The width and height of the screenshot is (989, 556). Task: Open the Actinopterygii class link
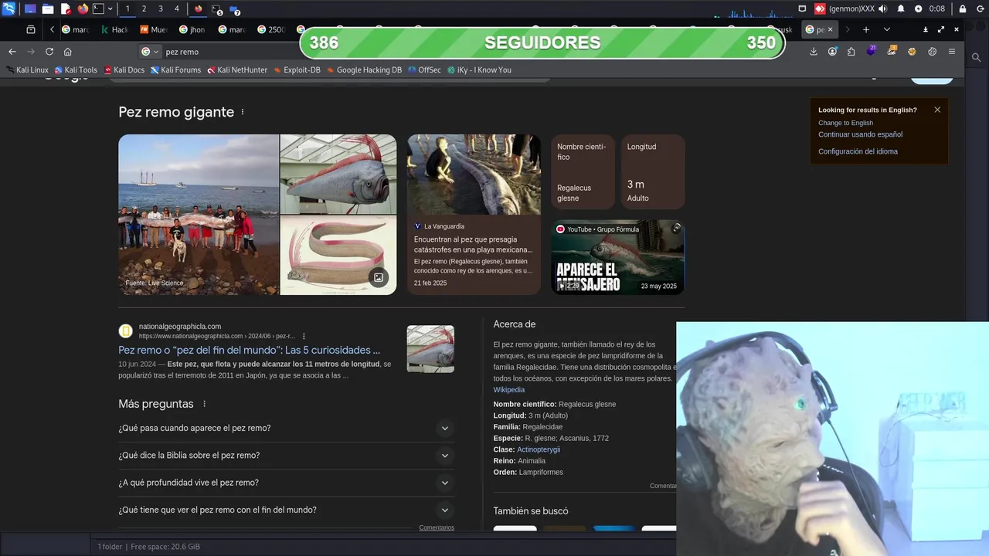point(539,449)
